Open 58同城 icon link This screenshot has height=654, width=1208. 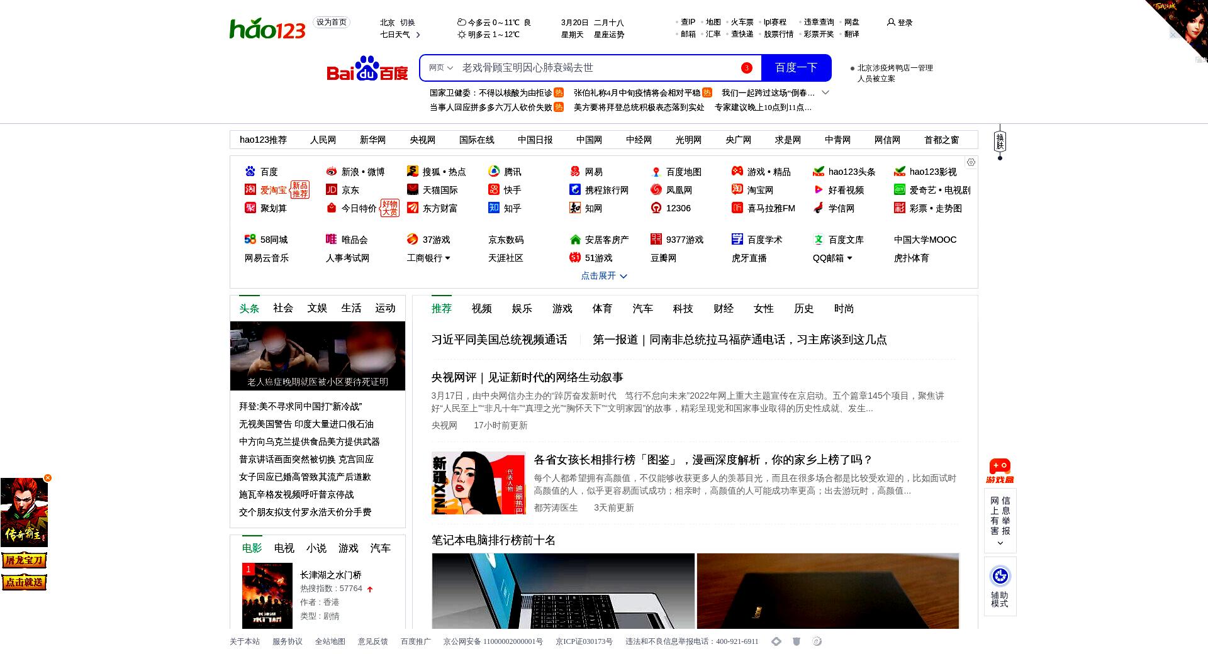(x=250, y=239)
